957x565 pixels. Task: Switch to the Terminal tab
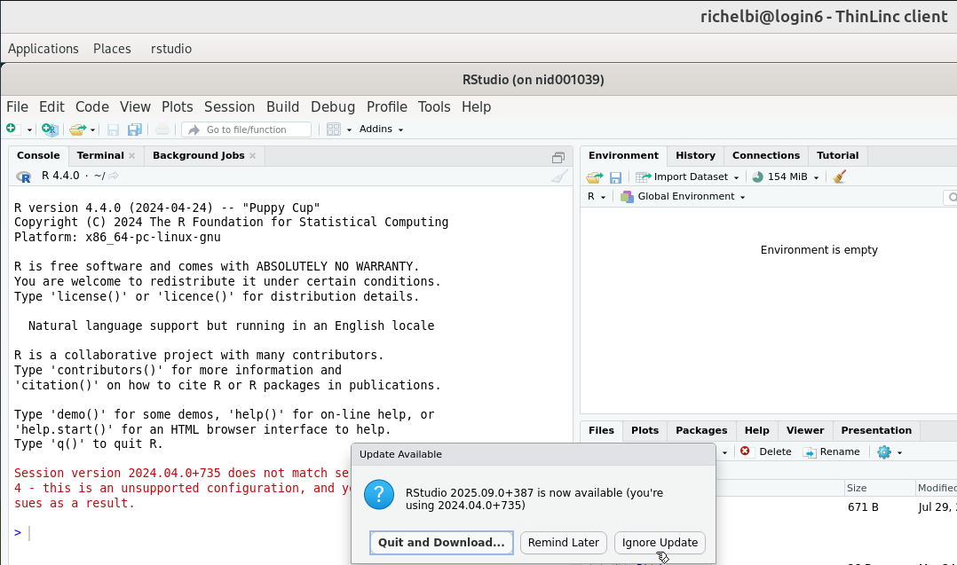(100, 155)
